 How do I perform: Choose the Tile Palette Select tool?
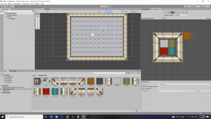pos(166,13)
